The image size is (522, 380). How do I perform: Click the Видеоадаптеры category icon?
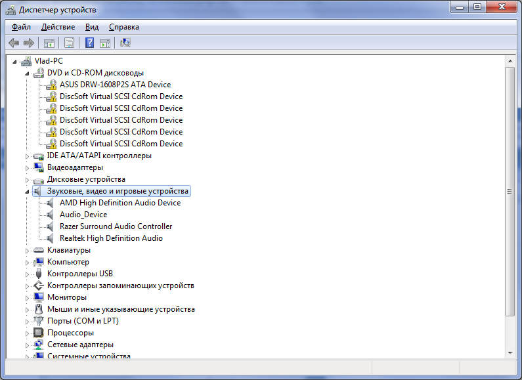tap(39, 167)
